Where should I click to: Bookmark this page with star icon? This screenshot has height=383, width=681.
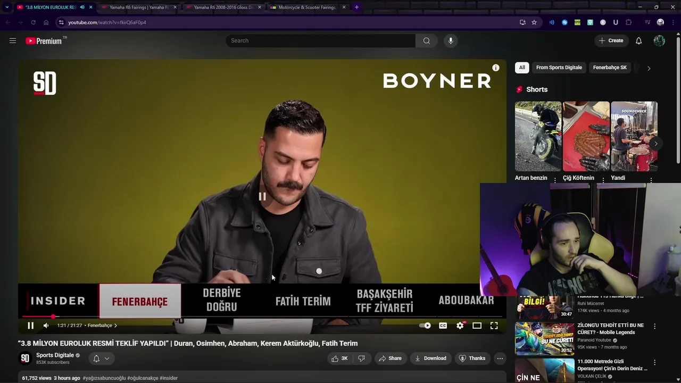pyautogui.click(x=534, y=22)
